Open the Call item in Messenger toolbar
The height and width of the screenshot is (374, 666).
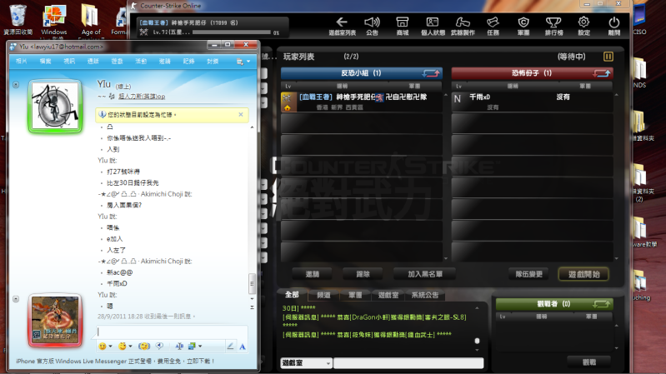93,61
